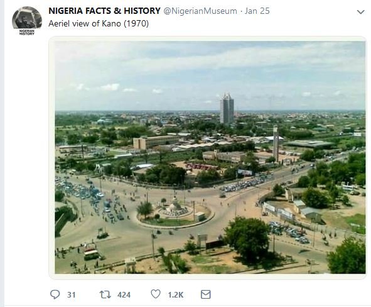Click the tweet text Aeriel view of Kano
The image size is (371, 307).
(99, 23)
